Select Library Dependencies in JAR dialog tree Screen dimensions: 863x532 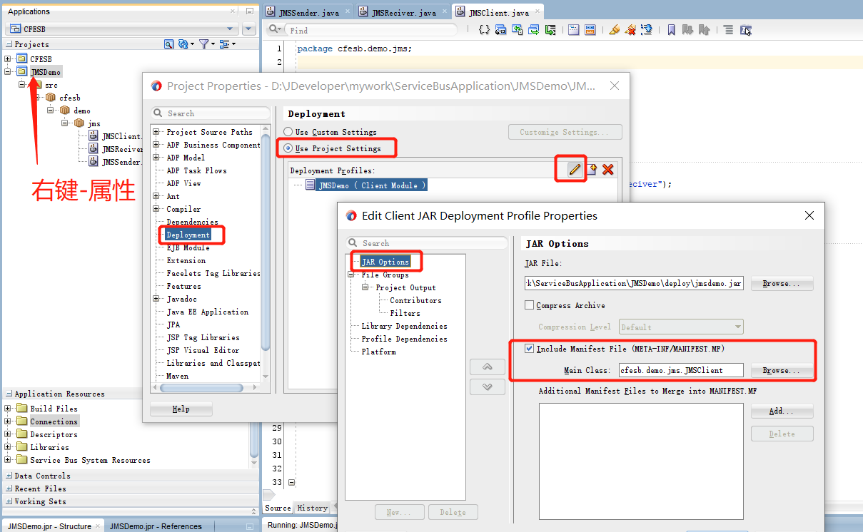pyautogui.click(x=404, y=326)
